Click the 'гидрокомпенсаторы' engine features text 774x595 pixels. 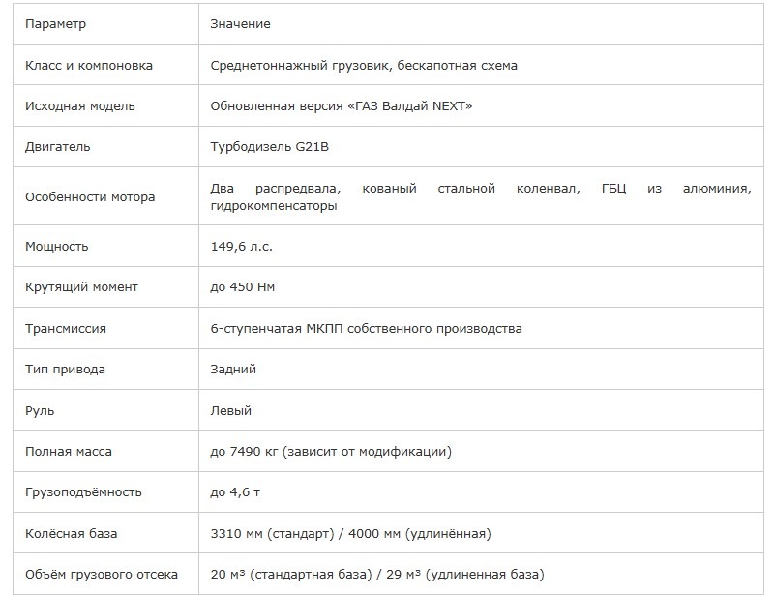click(x=274, y=205)
